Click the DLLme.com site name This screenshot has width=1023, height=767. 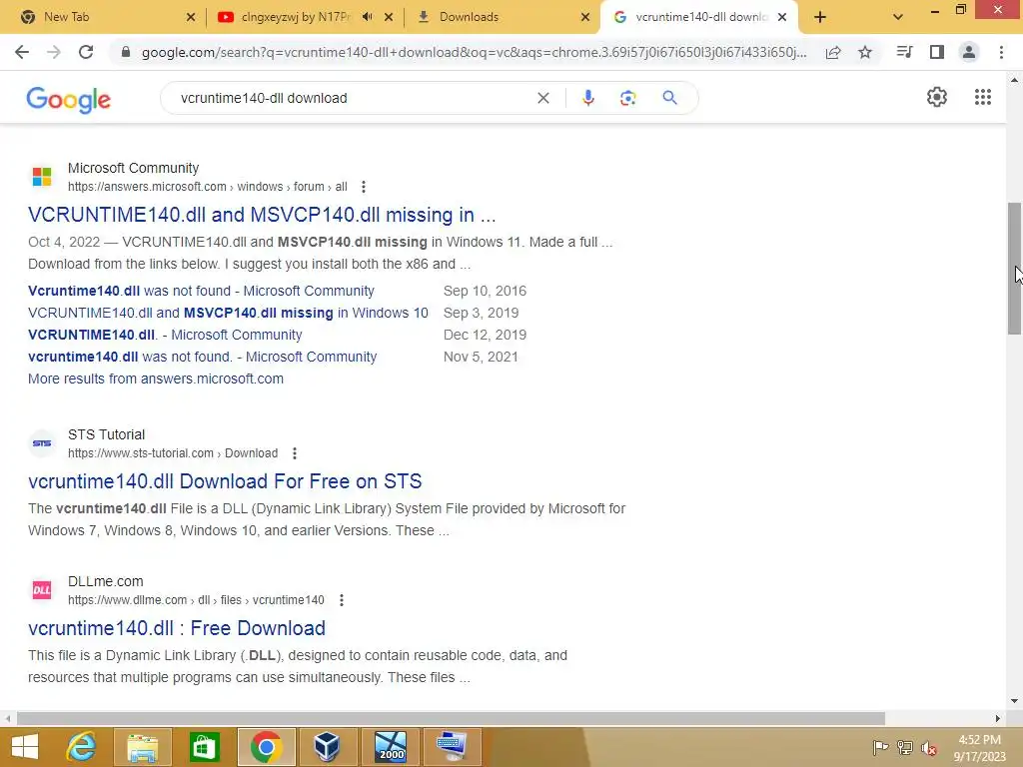[106, 582]
